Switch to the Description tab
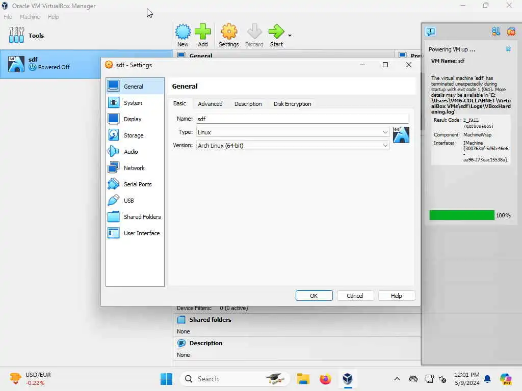Viewport: 522px width, 391px height. [x=248, y=104]
